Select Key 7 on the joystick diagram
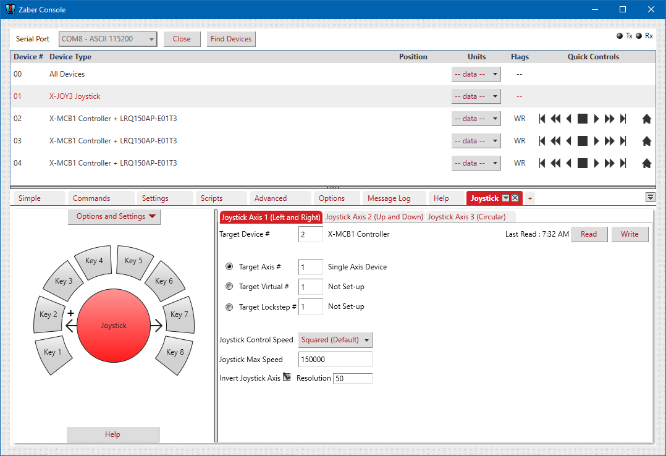The height and width of the screenshot is (456, 666). pos(179,315)
